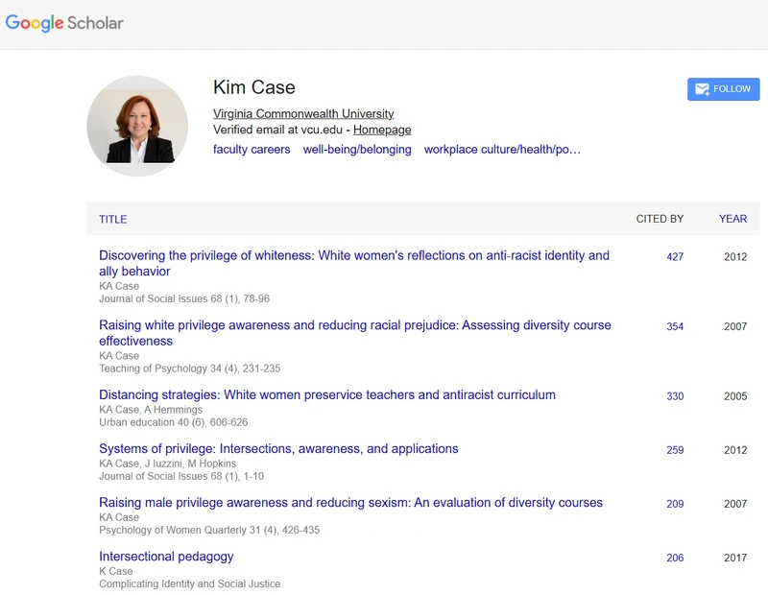Image resolution: width=768 pixels, height=595 pixels.
Task: Click the CITED BY column header
Action: (660, 219)
